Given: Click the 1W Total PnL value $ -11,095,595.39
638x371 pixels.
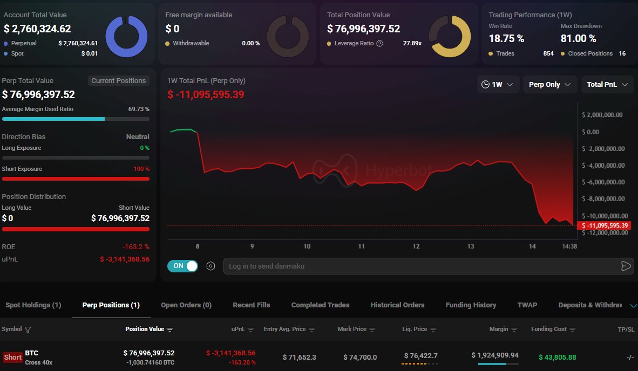Looking at the screenshot, I should (x=206, y=95).
